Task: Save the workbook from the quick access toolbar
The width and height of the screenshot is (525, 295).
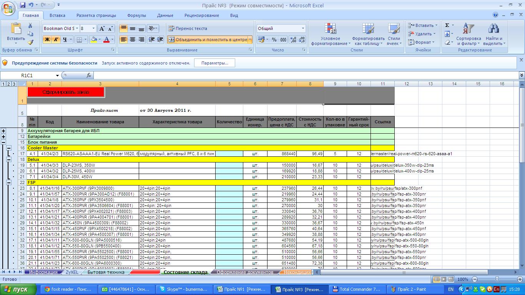Action: 22,5
